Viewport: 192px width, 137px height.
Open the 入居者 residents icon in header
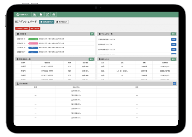tap(34, 14)
